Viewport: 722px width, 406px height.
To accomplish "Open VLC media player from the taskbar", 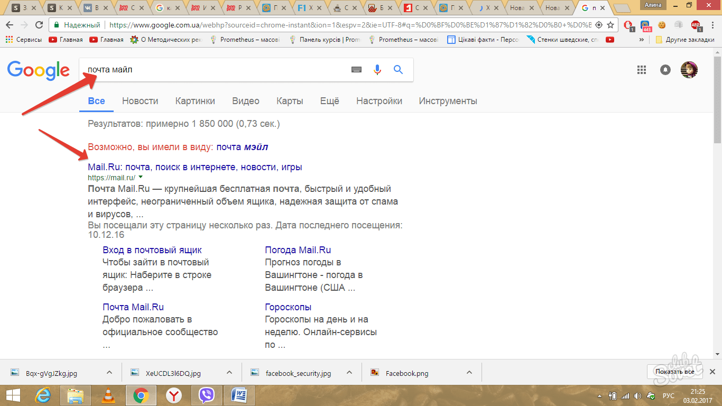I will 108,395.
